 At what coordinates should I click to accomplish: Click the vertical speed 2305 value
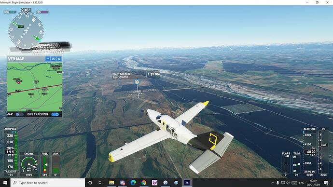(x=323, y=175)
